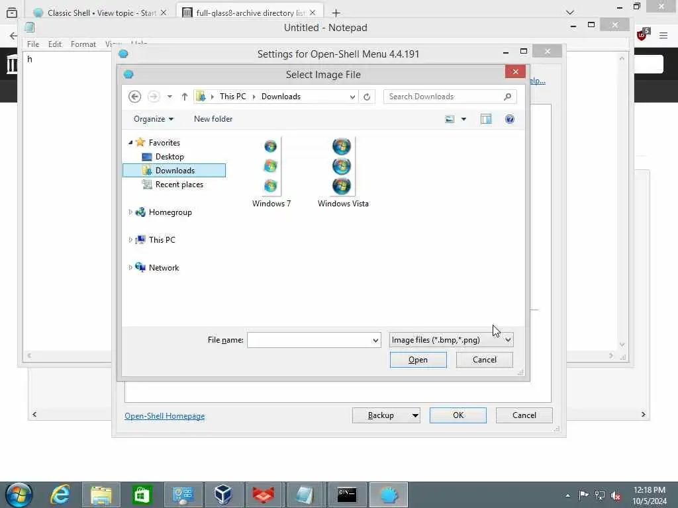Close the full-glass8-archive browser tab
Screen dimensions: 678x508
click(313, 13)
